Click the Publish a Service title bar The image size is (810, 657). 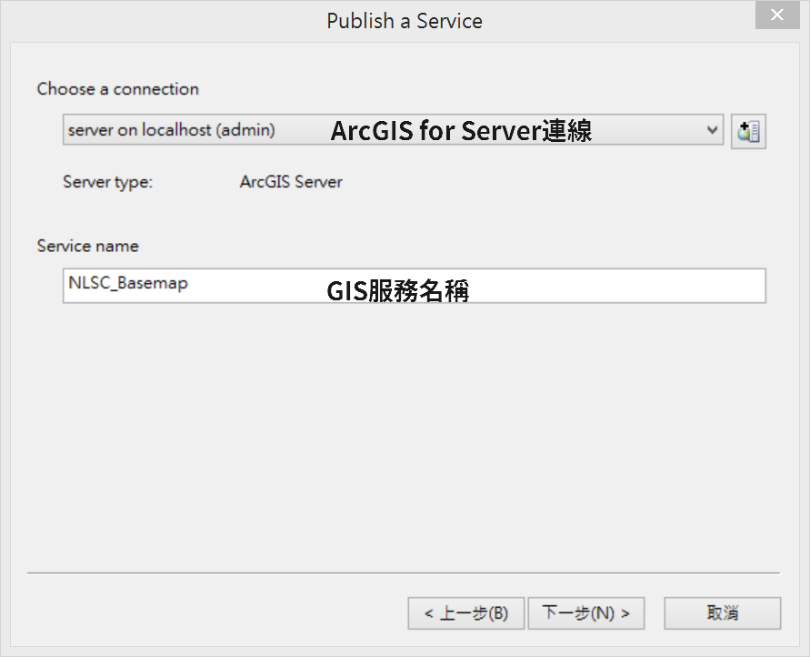click(x=405, y=21)
